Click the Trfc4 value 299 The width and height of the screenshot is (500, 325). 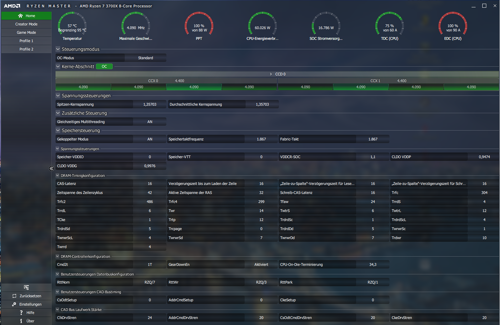pos(261,202)
